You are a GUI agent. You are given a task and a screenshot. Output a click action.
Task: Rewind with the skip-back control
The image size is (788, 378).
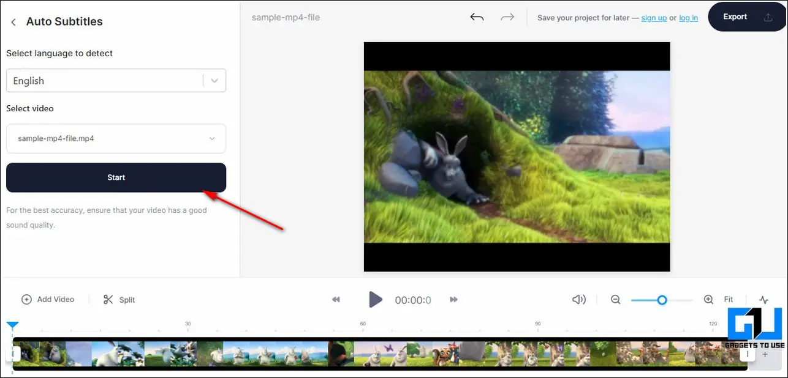(336, 299)
